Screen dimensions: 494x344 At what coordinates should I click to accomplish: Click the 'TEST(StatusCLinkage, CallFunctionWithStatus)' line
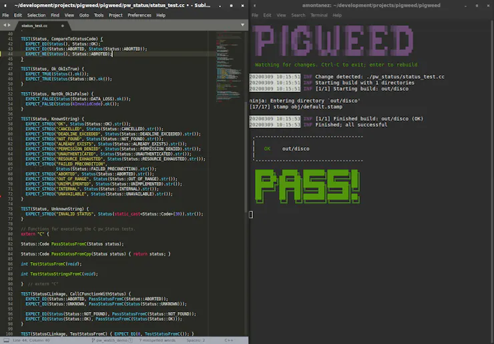click(76, 294)
